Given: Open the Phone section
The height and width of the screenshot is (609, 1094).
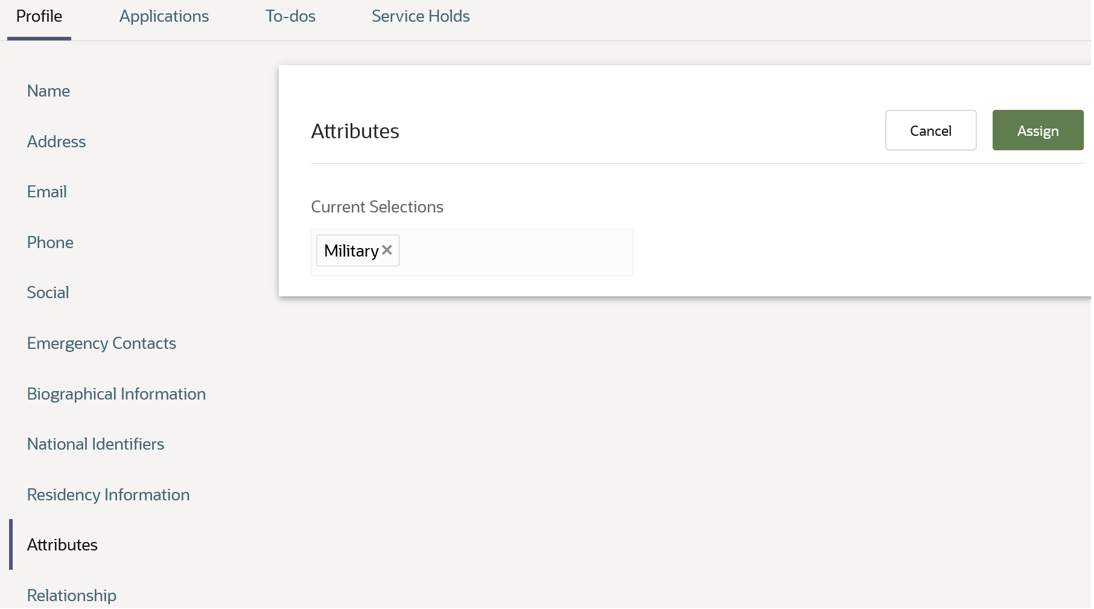Looking at the screenshot, I should pos(50,242).
